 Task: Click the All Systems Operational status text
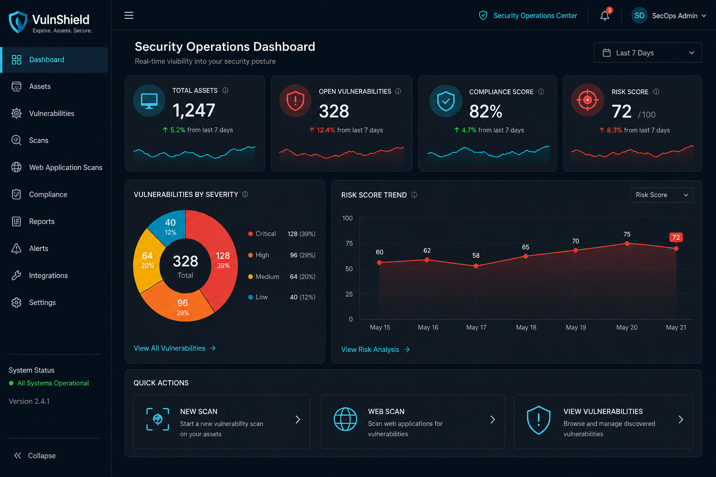coord(53,383)
